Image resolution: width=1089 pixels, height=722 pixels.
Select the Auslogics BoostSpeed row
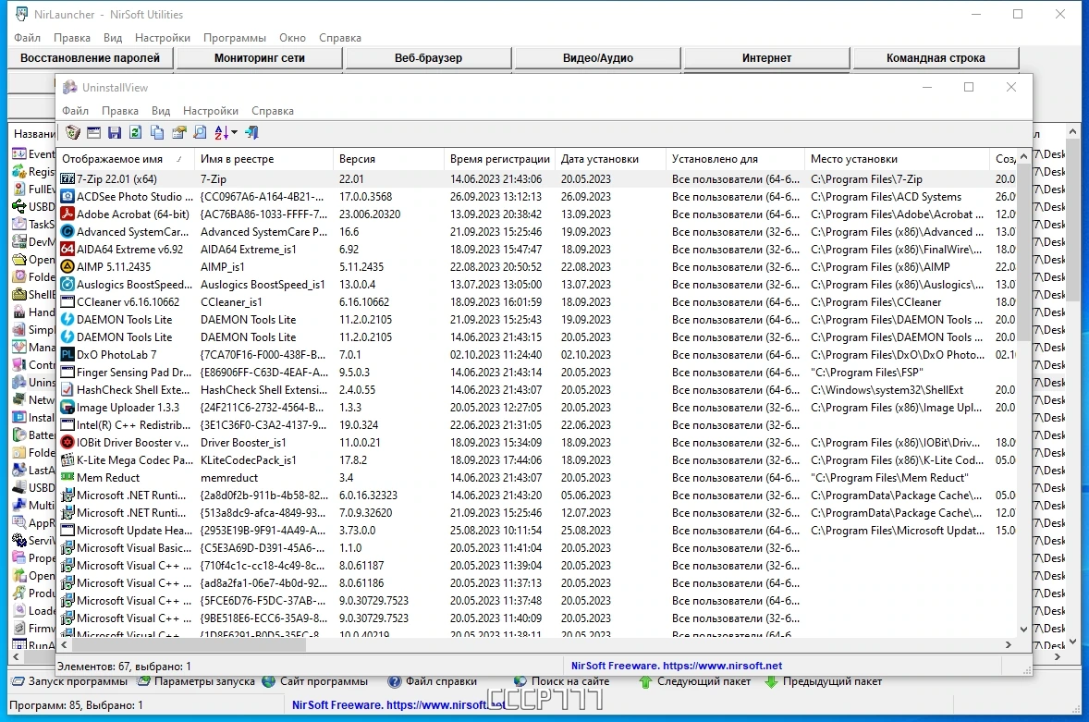pos(537,284)
